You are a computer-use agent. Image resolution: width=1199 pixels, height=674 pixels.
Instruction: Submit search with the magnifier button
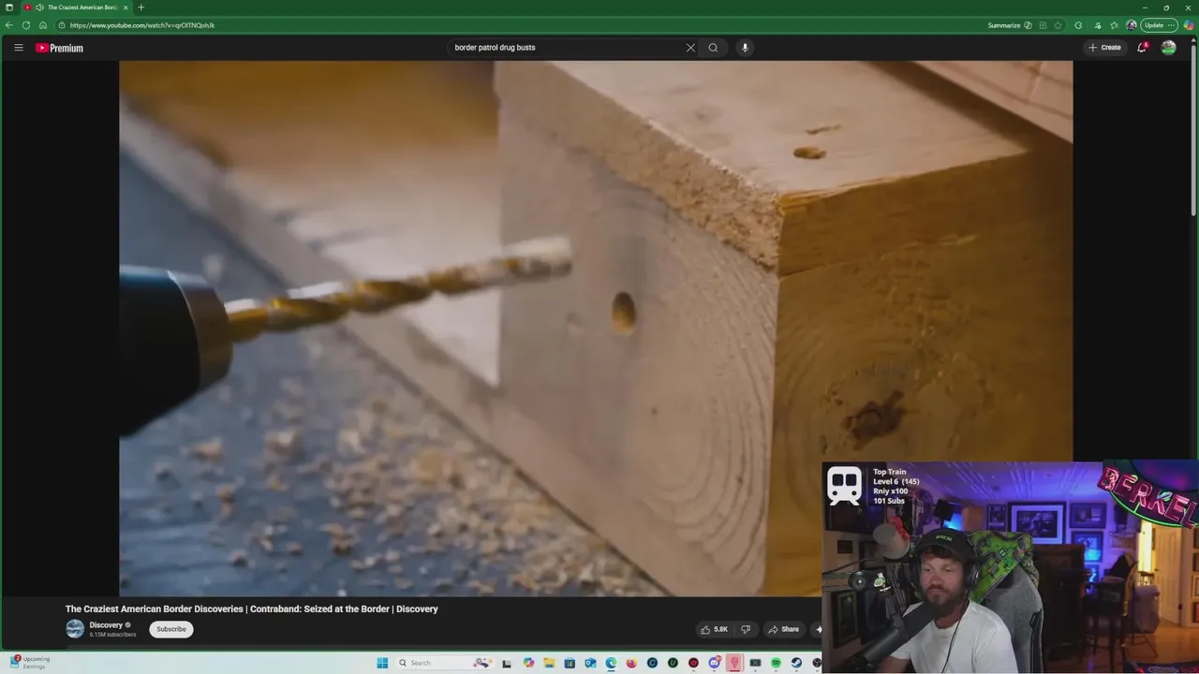click(713, 48)
